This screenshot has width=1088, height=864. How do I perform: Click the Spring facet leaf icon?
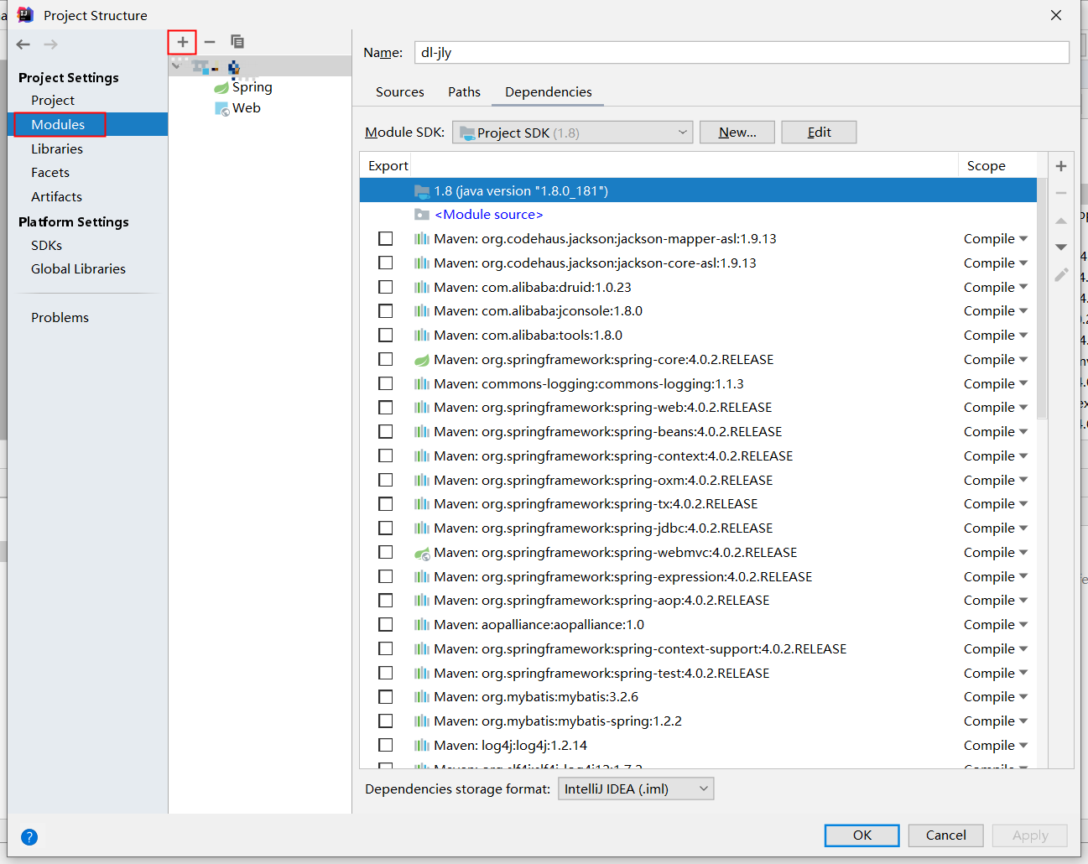pos(221,88)
